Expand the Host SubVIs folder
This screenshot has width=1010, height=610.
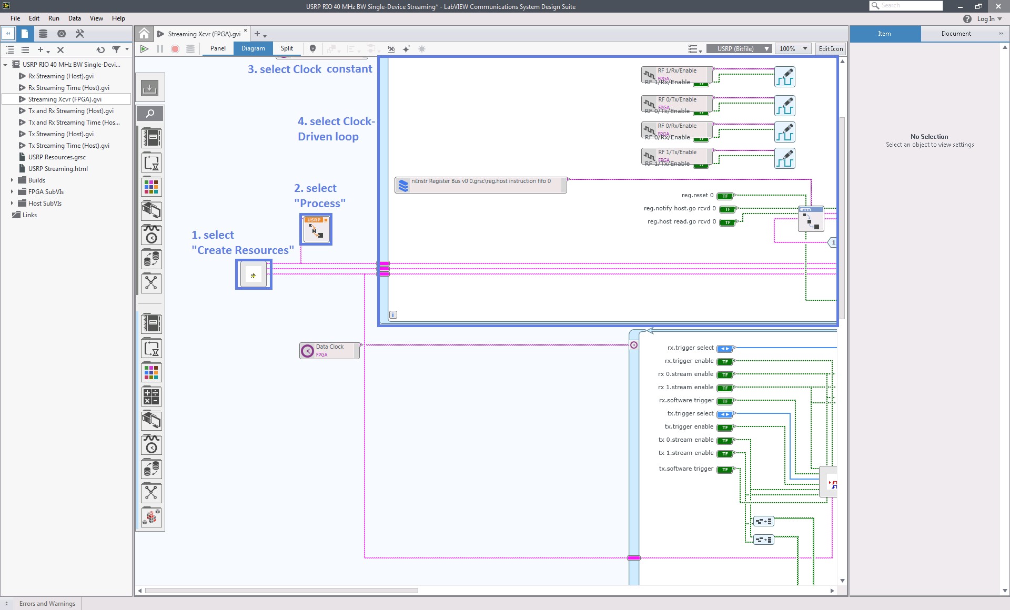click(12, 204)
